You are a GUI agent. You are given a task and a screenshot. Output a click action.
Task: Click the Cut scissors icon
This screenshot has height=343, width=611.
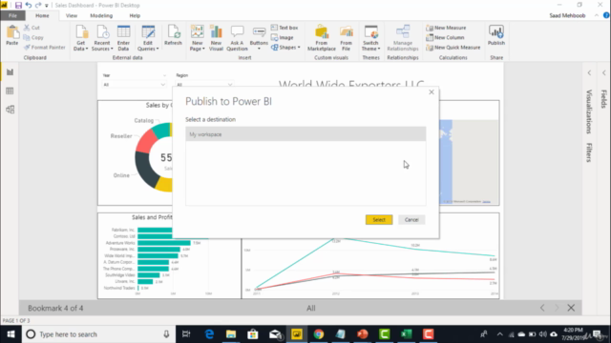[x=27, y=28]
